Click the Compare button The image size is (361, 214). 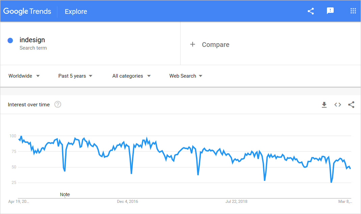pyautogui.click(x=215, y=45)
